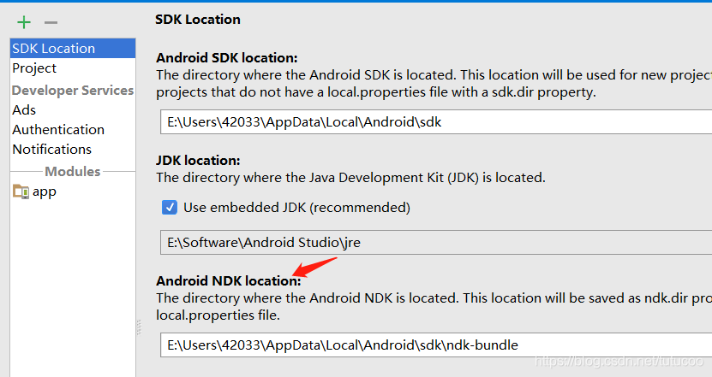Click the Android NDK location path field

436,345
